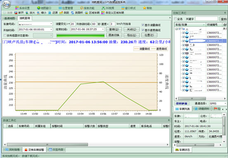This screenshot has width=228, height=158.
Task: Click the 放大 zoom-in toolbar icon
Action: coord(27,13)
